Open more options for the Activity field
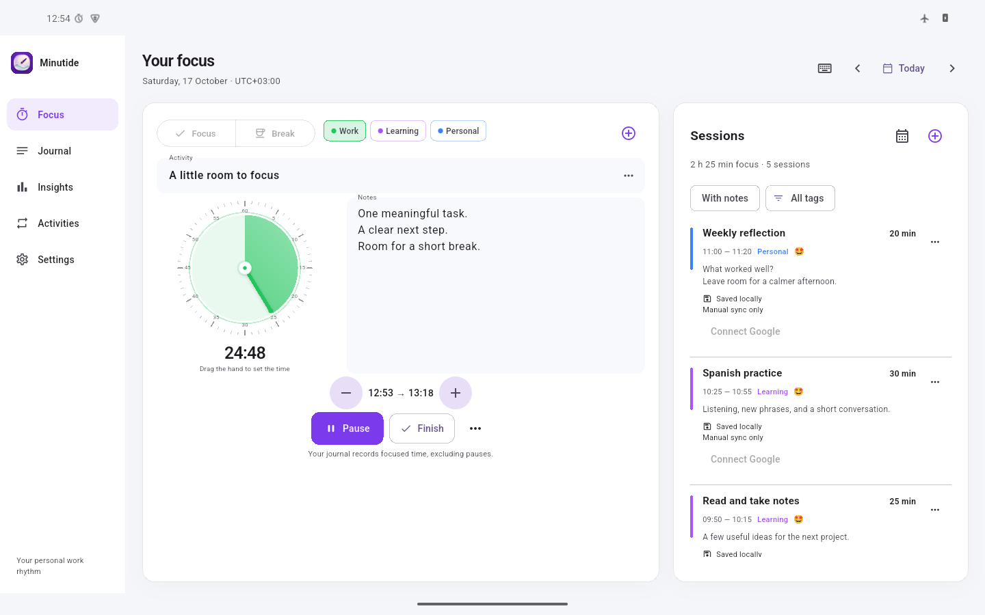 coord(629,176)
